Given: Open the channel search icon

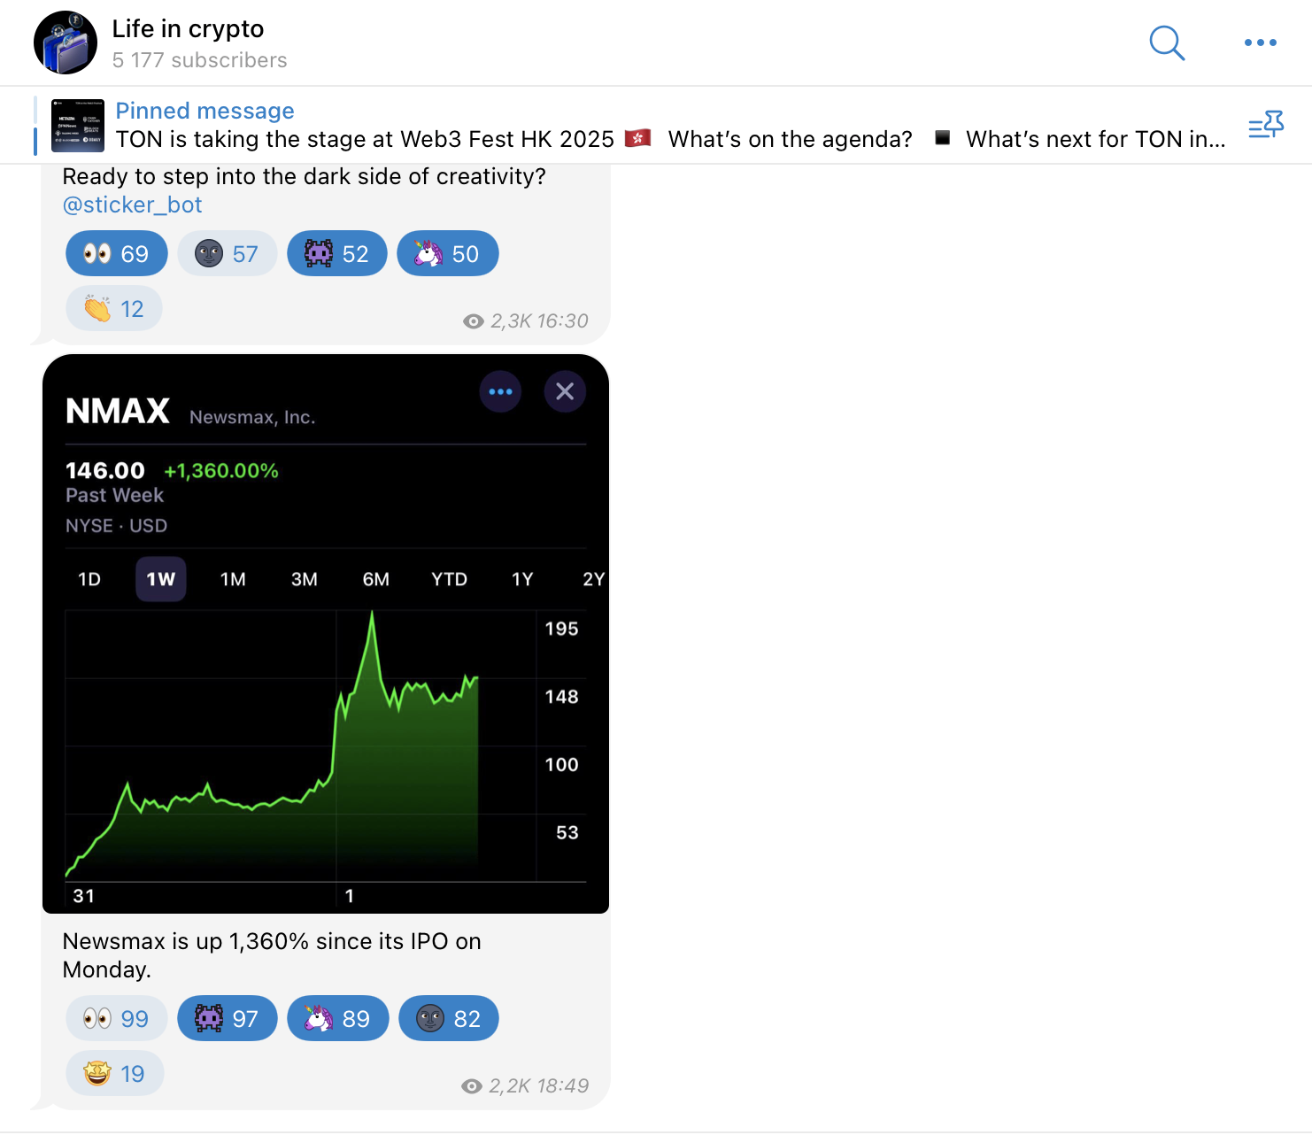Looking at the screenshot, I should tap(1167, 42).
